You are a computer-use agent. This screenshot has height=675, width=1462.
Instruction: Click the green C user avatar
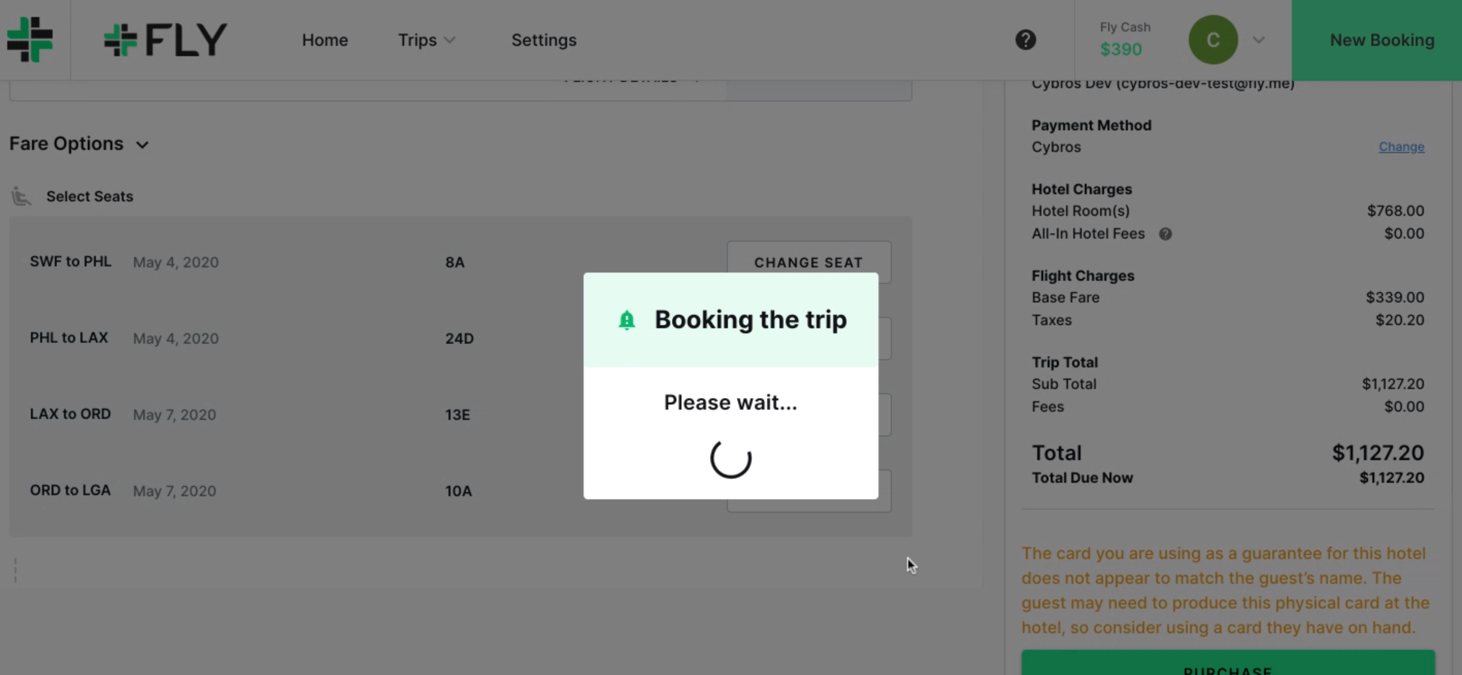point(1213,40)
